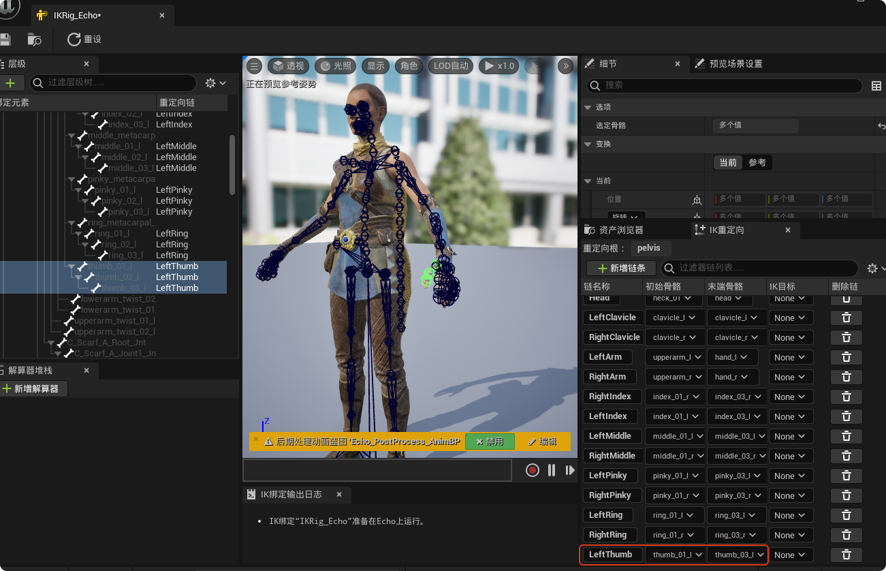Viewport: 886px width, 571px height.
Task: Click the 编辑 edit button
Action: click(x=542, y=442)
